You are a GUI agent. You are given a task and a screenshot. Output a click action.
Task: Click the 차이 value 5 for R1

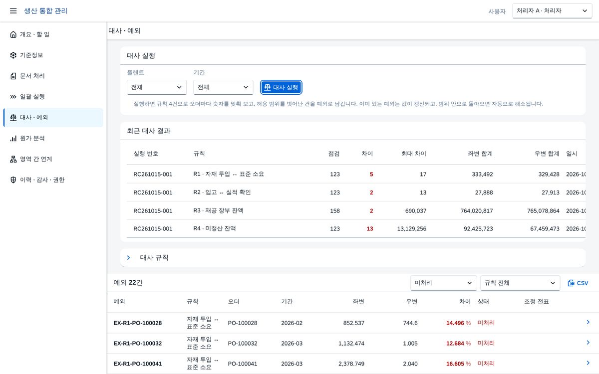click(371, 175)
